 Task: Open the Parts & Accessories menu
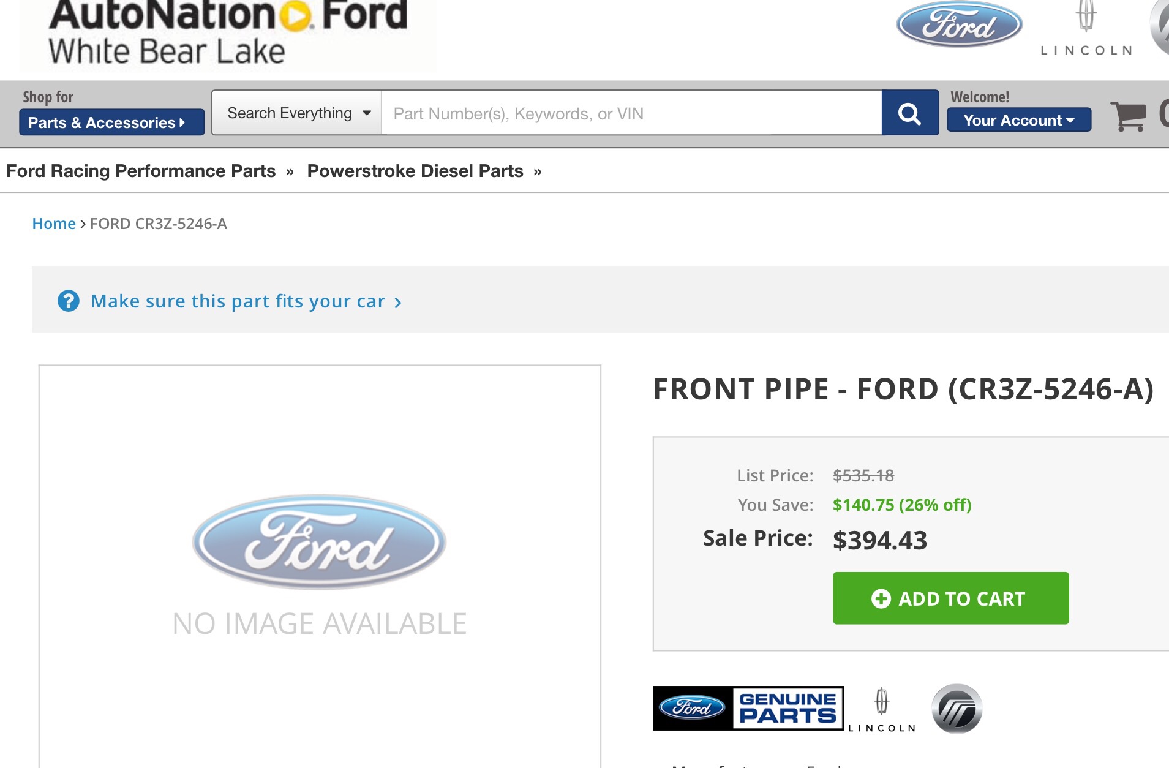[x=111, y=122]
